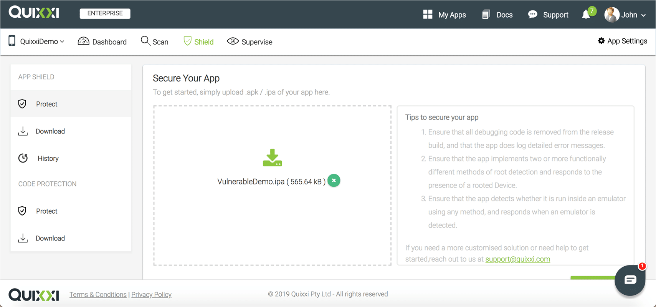Image resolution: width=656 pixels, height=307 pixels.
Task: Click John's profile avatar
Action: tap(612, 15)
